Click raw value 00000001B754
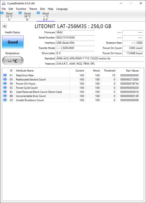Image resolution: width=146 pixels, height=203 pixels. [130, 84]
